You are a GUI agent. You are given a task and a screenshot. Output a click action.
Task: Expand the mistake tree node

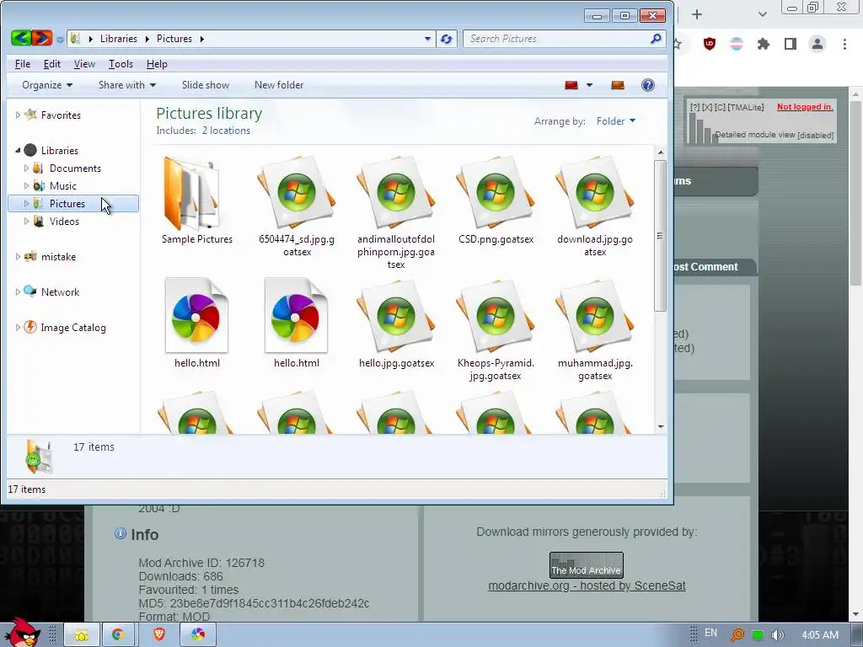18,256
